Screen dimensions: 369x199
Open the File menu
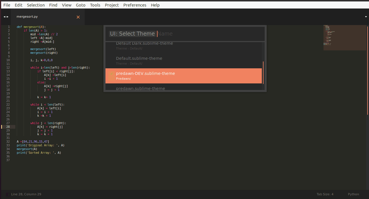pyautogui.click(x=7, y=5)
